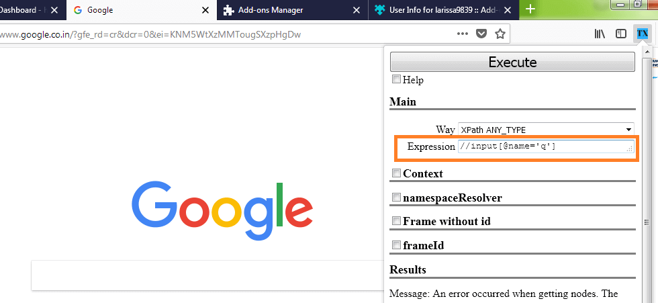Click the error message text under Results

pyautogui.click(x=504, y=294)
